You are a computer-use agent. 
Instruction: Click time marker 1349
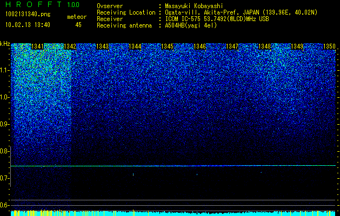click(297, 46)
